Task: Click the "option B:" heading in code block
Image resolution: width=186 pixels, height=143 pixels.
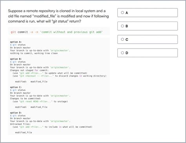Action: point(16,59)
